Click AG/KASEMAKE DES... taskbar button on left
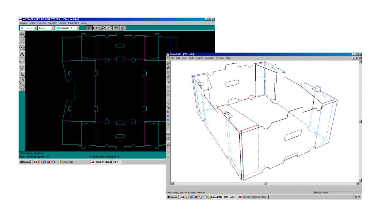The image size is (383, 215). click(x=106, y=162)
